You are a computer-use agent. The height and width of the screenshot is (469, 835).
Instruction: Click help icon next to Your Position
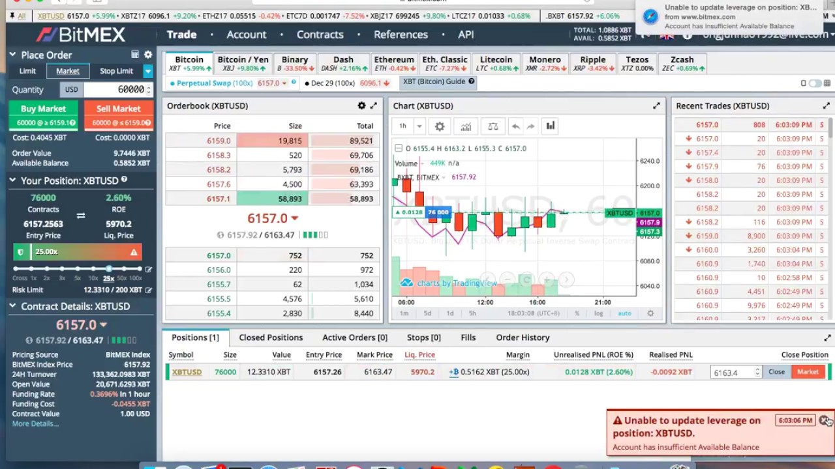(x=124, y=180)
